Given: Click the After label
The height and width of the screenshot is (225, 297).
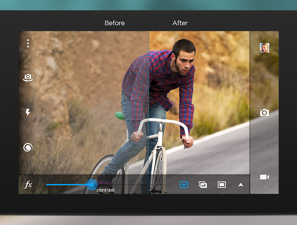Looking at the screenshot, I should tap(180, 23).
